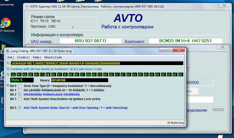Select the first byte cell 3A
The height and width of the screenshot is (138, 234).
click(13, 75)
